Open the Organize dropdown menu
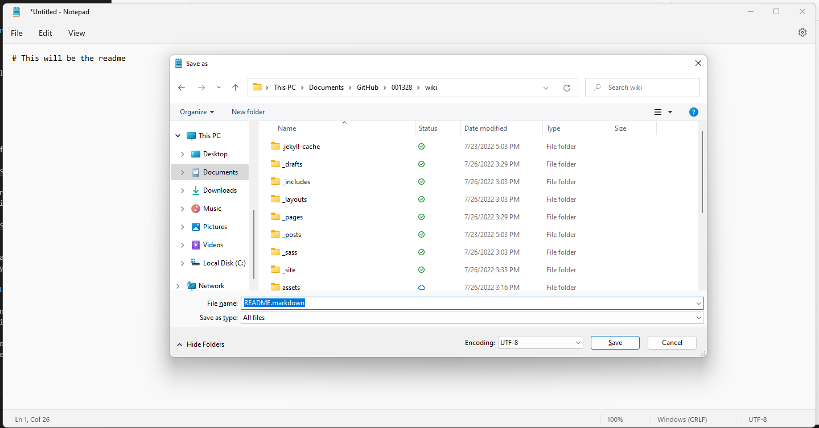Image resolution: width=819 pixels, height=428 pixels. [197, 112]
